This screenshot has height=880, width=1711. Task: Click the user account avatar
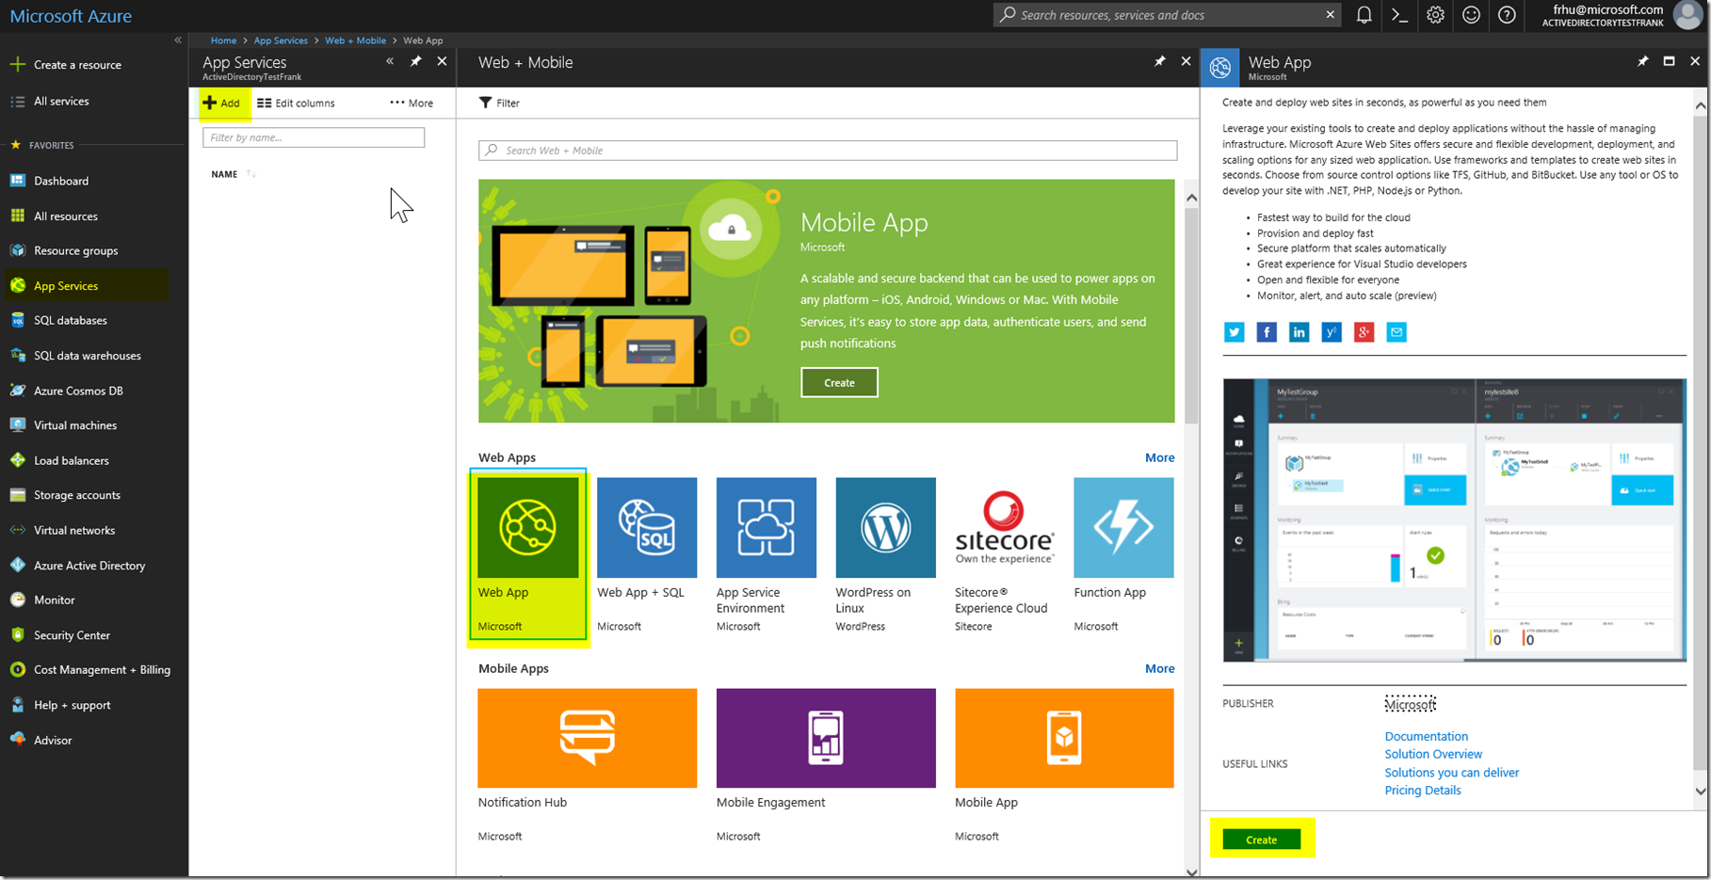coord(1688,15)
